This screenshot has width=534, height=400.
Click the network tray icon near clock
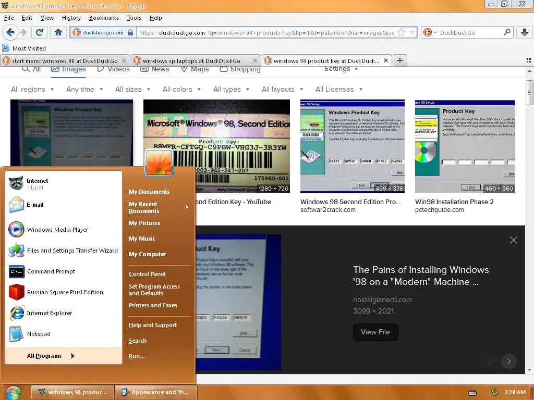(494, 392)
